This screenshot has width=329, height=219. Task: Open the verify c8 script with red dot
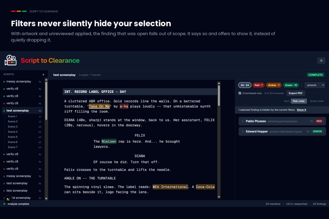[x=23, y=103]
